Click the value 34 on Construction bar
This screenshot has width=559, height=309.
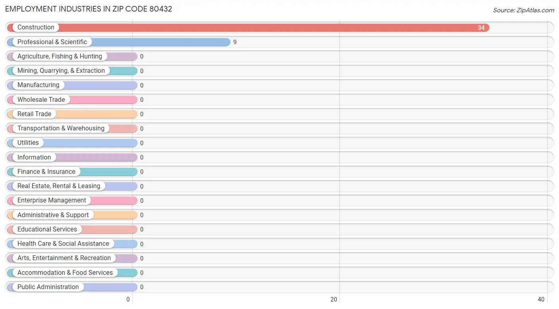[x=481, y=28]
